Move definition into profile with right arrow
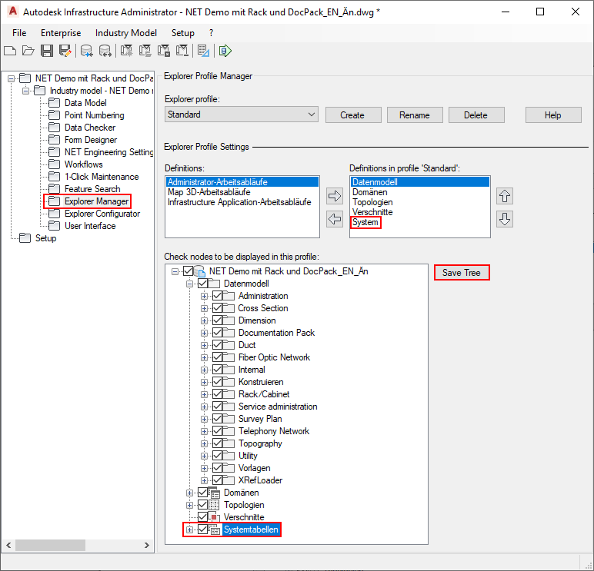Image resolution: width=594 pixels, height=571 pixels. pos(335,196)
